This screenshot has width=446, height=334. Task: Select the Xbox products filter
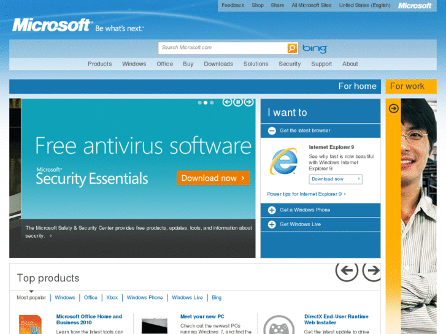[112, 298]
